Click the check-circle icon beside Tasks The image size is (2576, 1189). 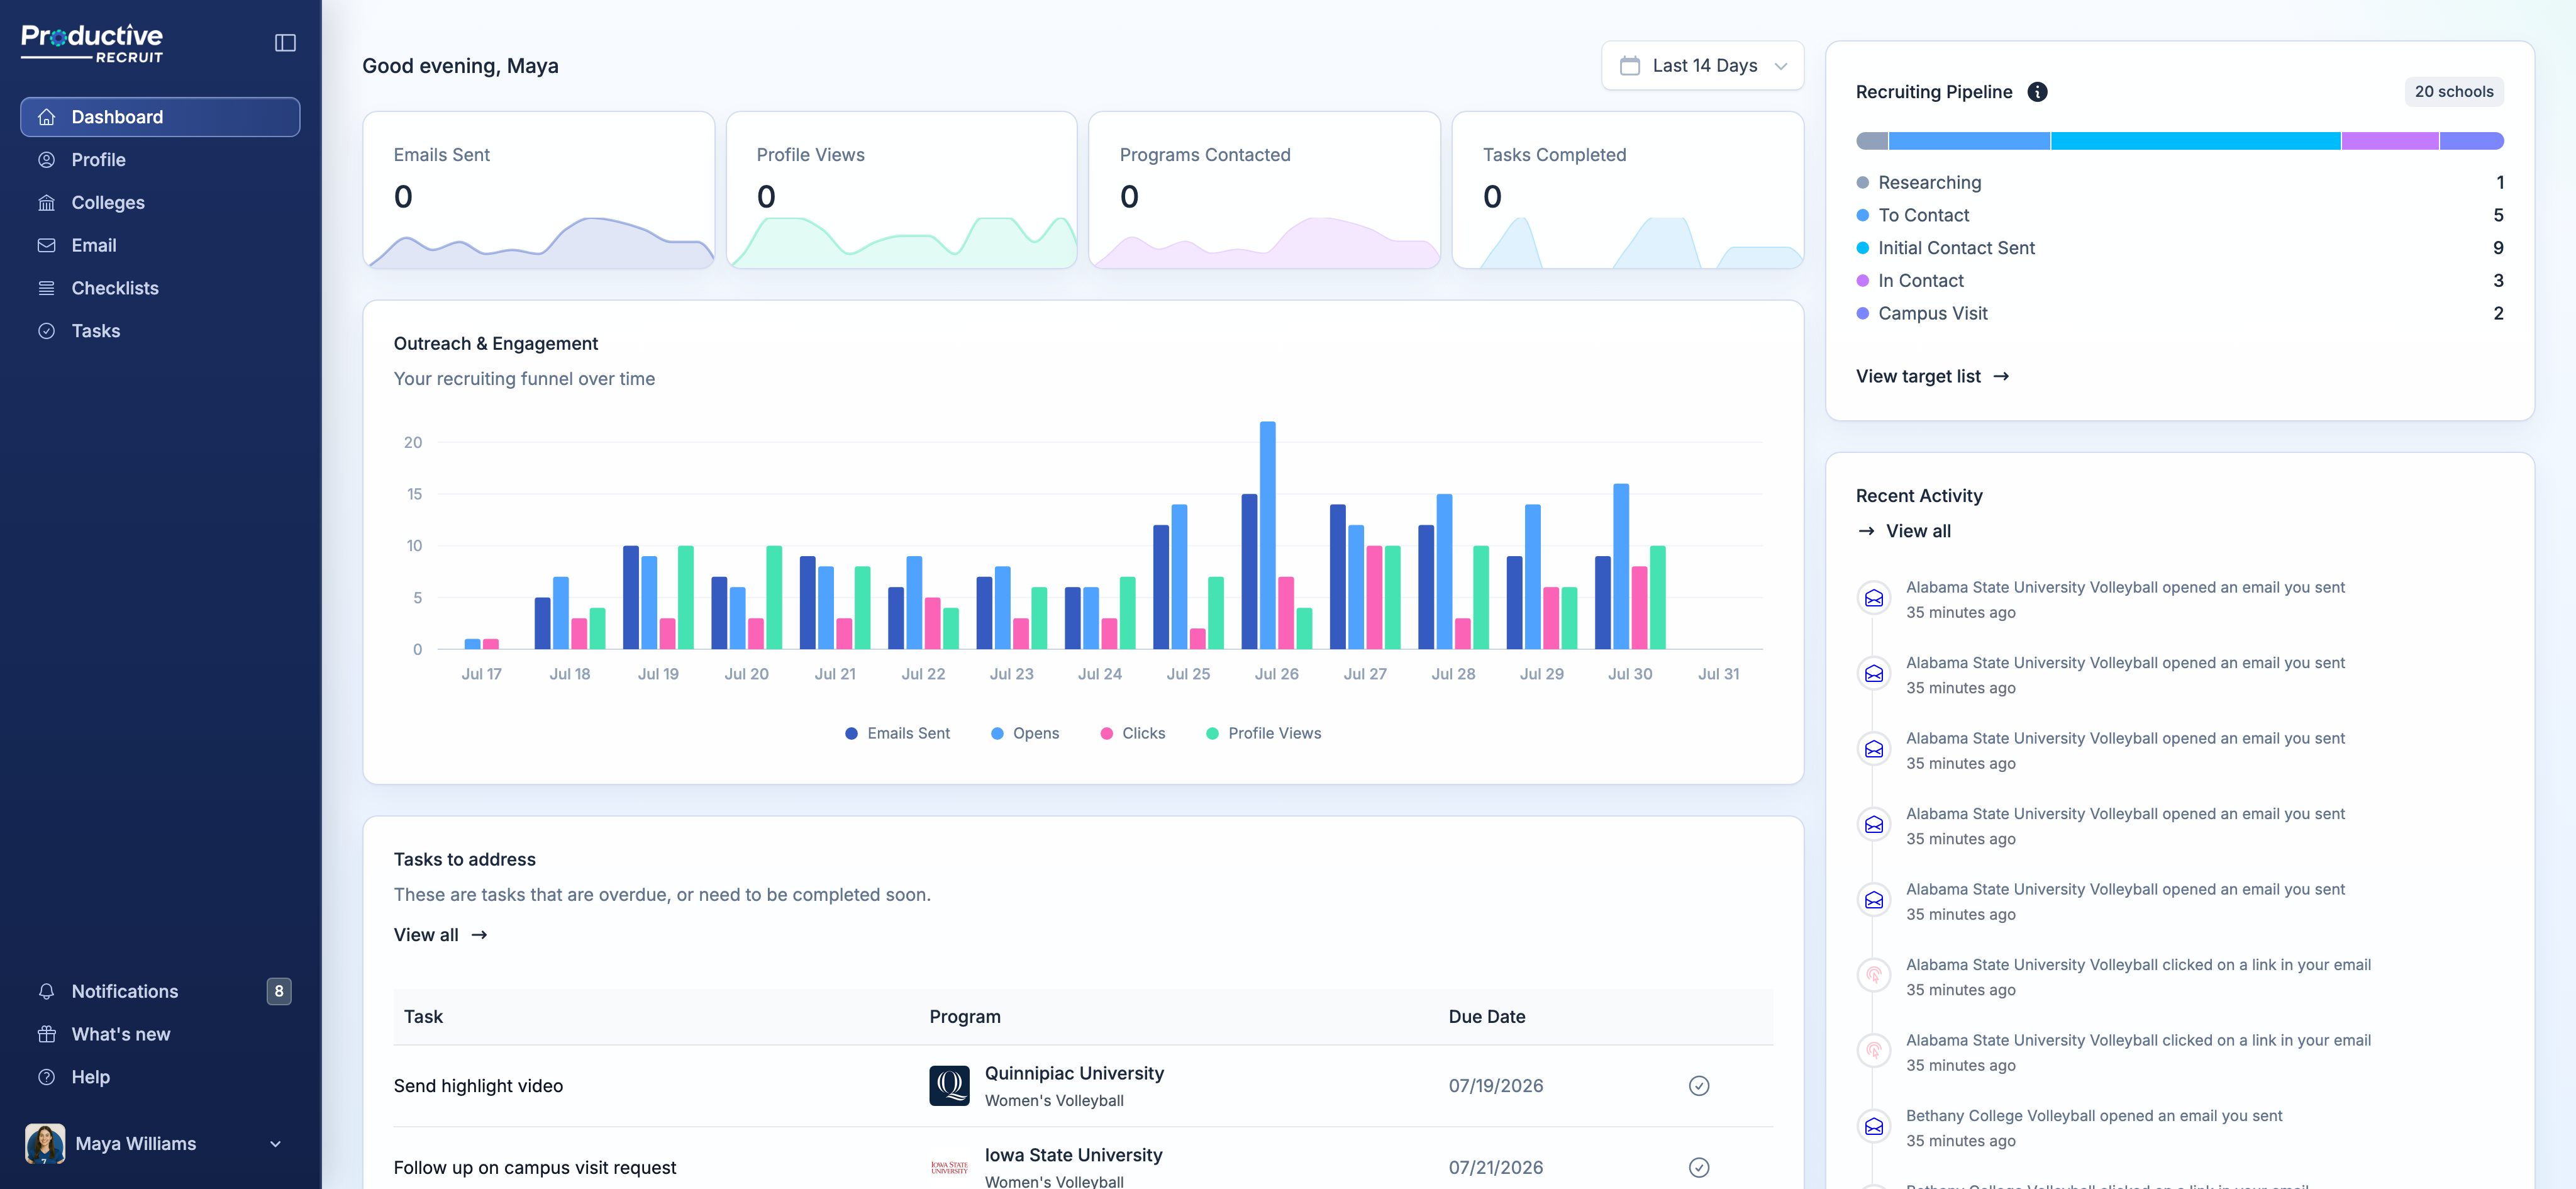click(x=46, y=331)
